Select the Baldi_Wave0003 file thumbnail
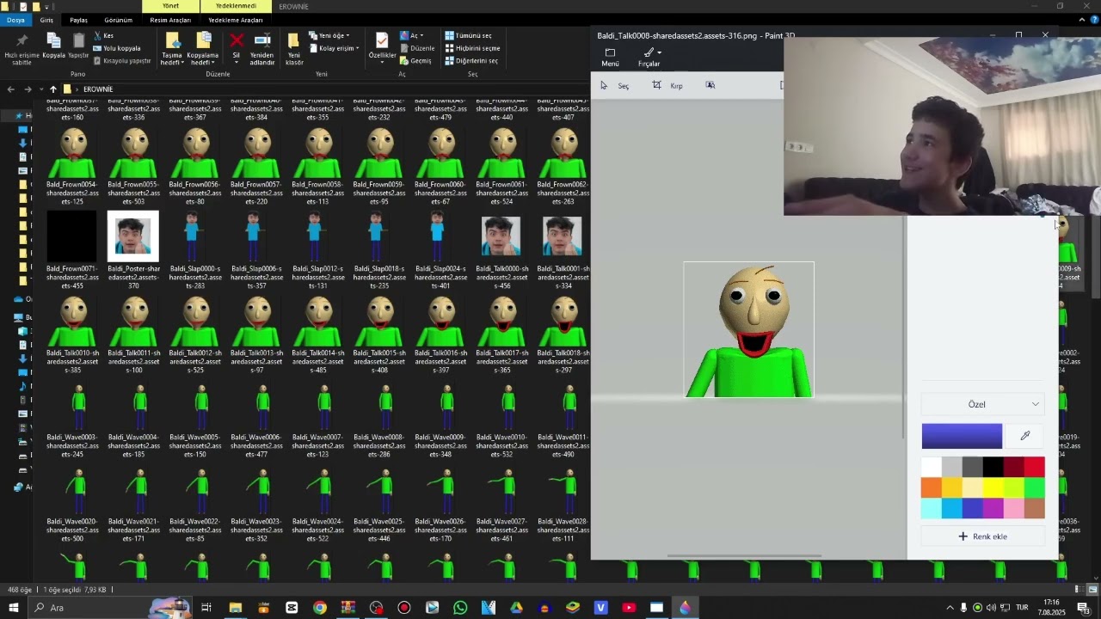1101x619 pixels. (78, 407)
